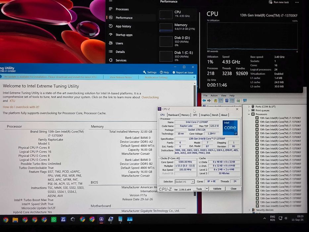Switch to Graphics tab in CPU-Z

tap(205, 115)
